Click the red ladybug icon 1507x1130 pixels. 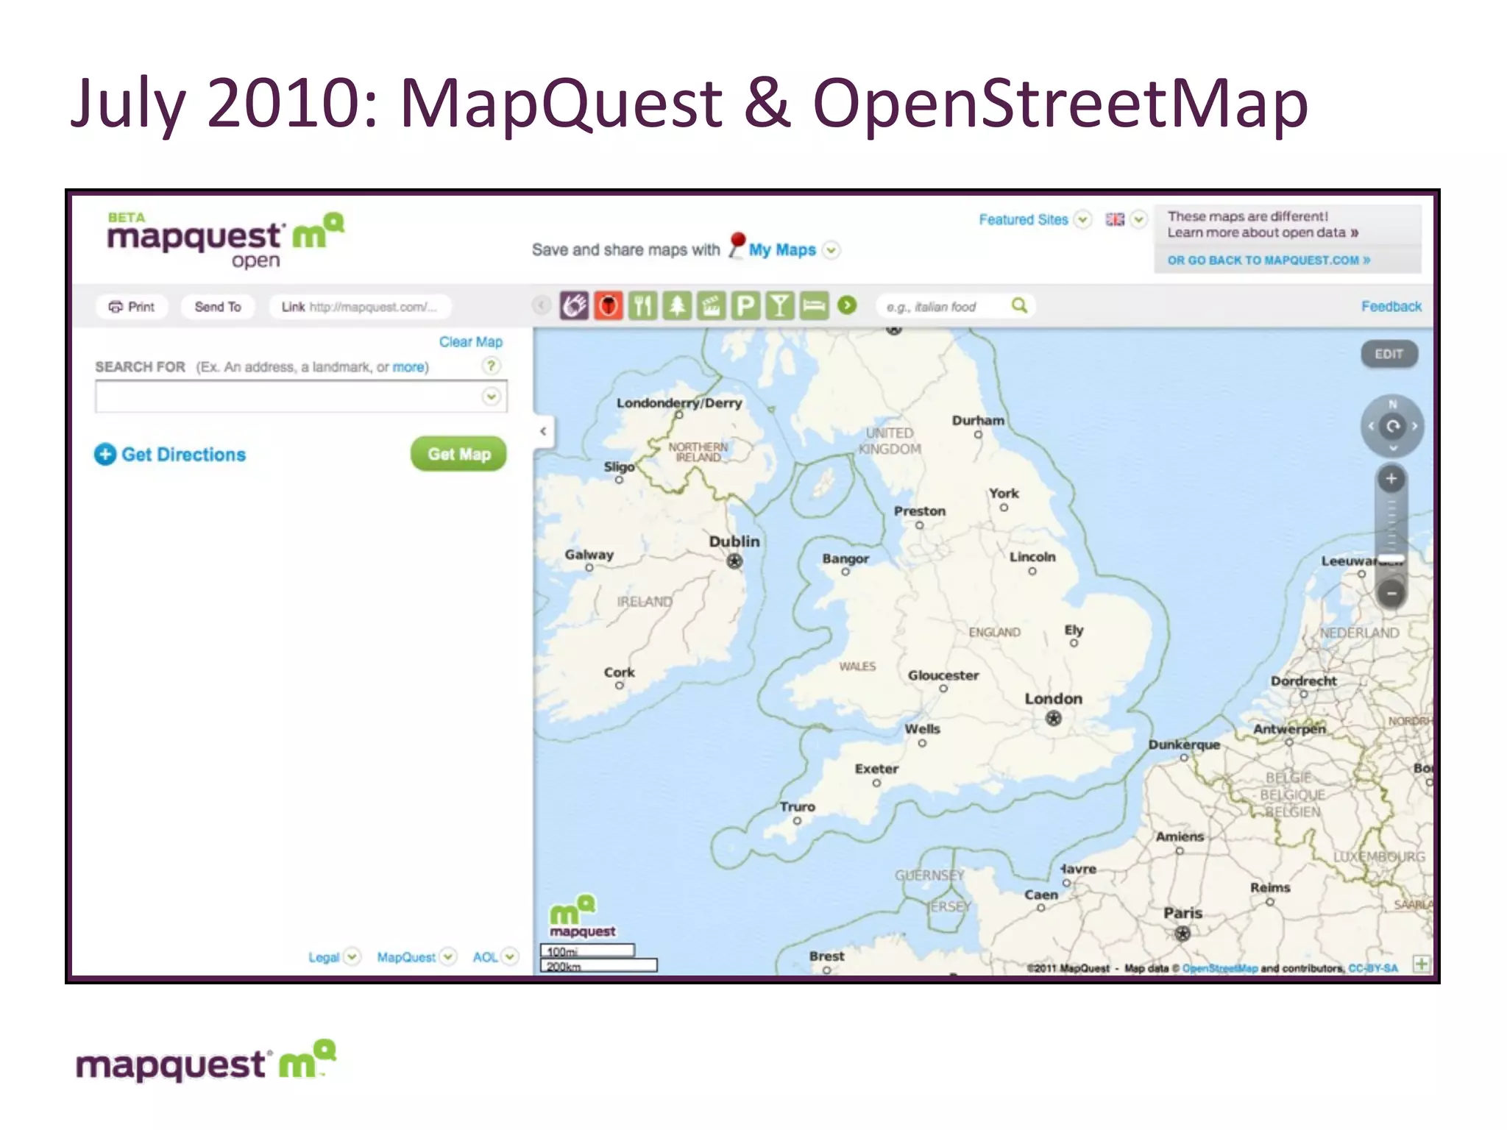pos(608,305)
